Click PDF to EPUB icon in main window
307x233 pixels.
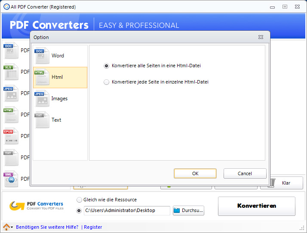(x=11, y=136)
